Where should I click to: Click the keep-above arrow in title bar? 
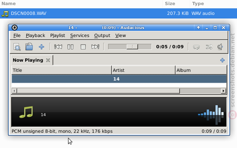click(x=198, y=28)
